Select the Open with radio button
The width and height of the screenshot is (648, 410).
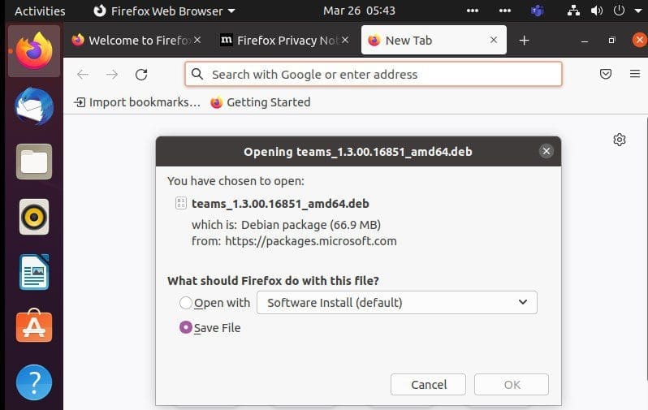(x=186, y=303)
